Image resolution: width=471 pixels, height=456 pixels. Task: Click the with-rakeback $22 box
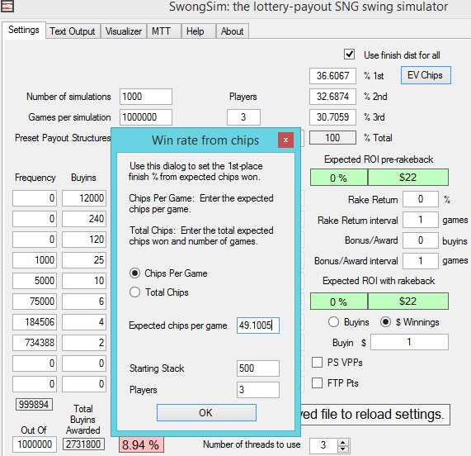[408, 302]
